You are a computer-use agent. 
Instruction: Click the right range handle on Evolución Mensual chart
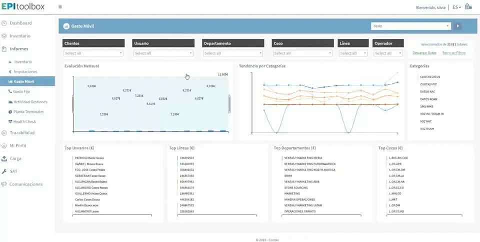tap(229, 104)
